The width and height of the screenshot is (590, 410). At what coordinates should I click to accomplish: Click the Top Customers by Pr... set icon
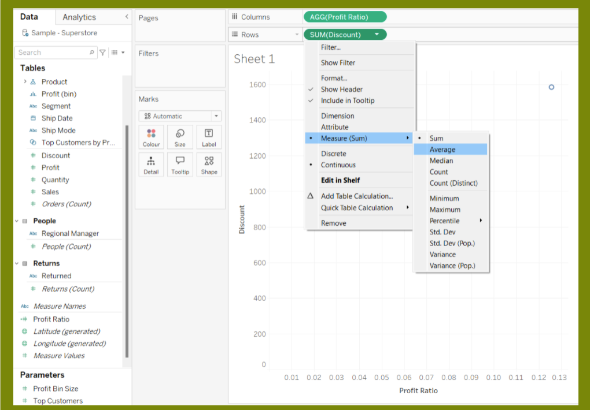click(33, 143)
